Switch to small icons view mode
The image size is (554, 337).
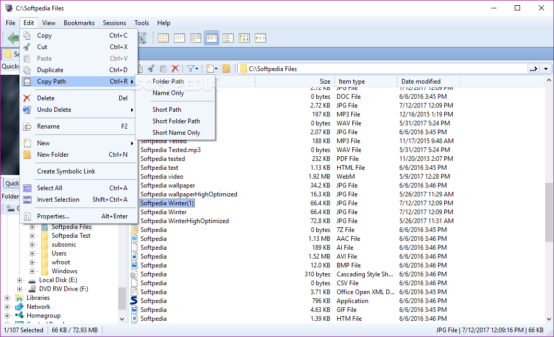click(x=179, y=38)
